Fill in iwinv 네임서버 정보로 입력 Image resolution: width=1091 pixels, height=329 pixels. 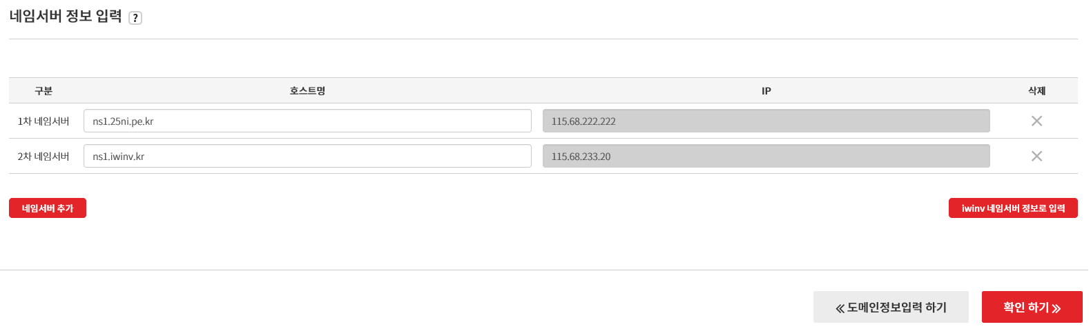click(x=1013, y=208)
